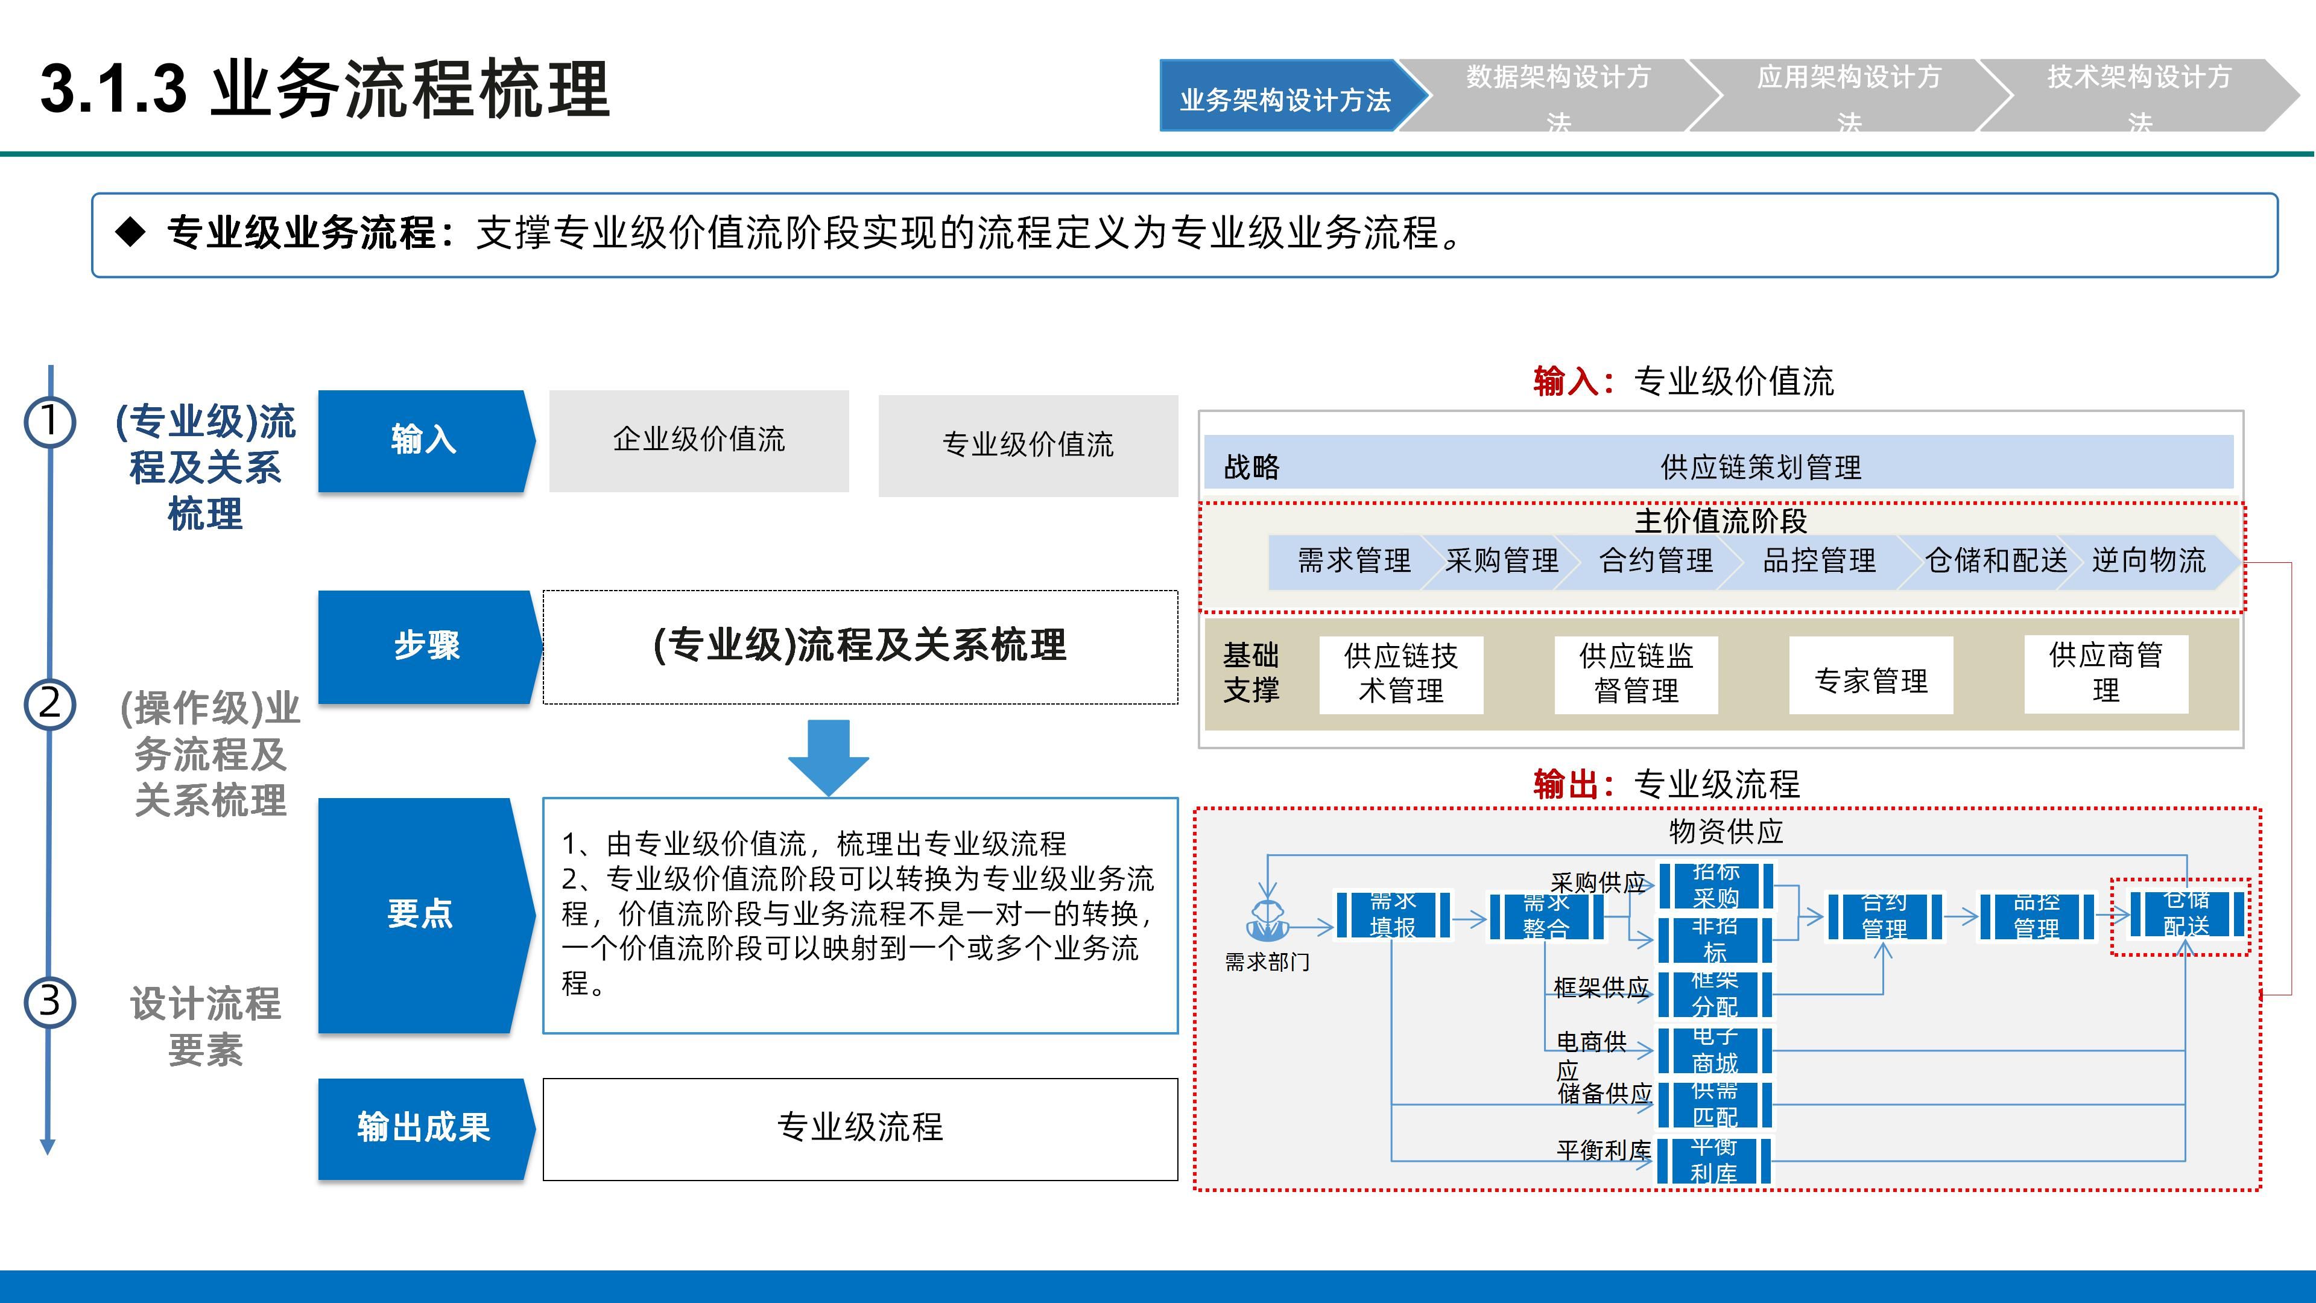Select the 需求整合 process box
The width and height of the screenshot is (2316, 1303).
pyautogui.click(x=1546, y=917)
